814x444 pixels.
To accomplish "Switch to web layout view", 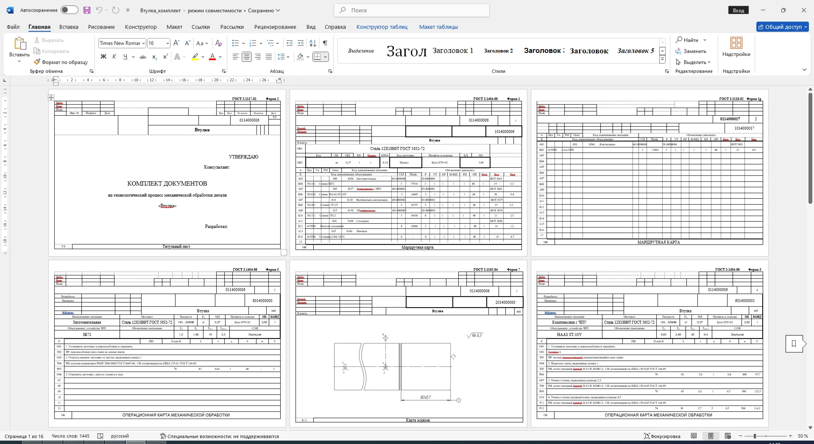I will pyautogui.click(x=728, y=436).
